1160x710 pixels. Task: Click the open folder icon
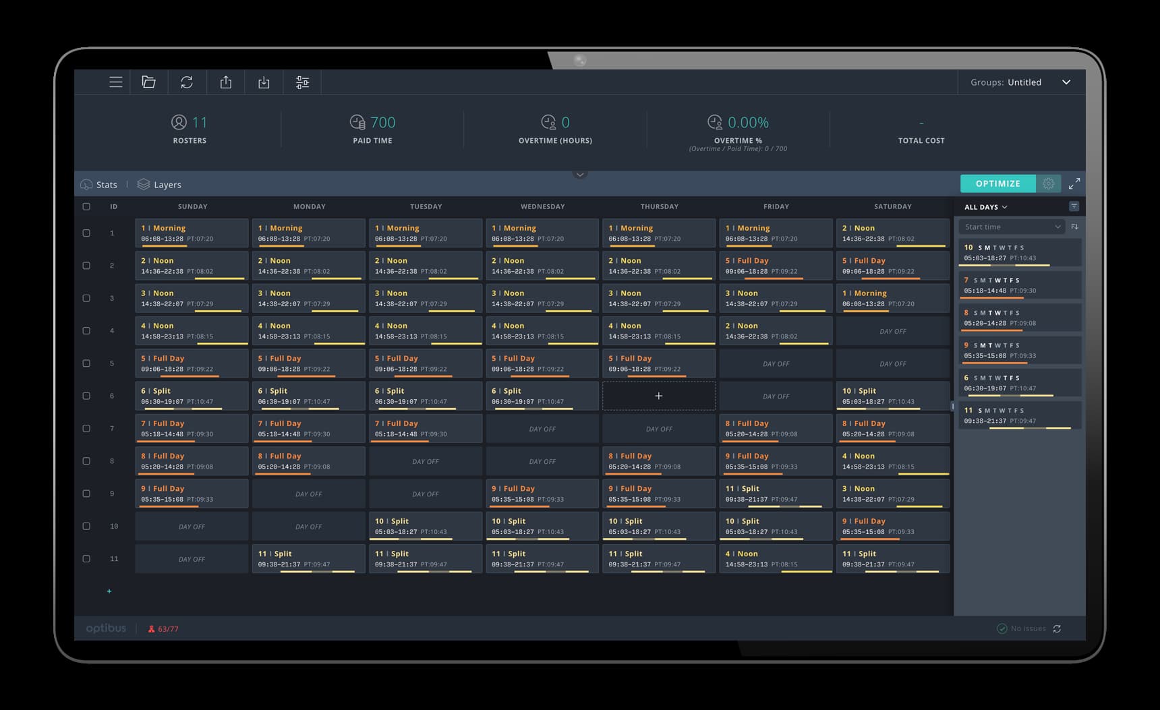149,82
